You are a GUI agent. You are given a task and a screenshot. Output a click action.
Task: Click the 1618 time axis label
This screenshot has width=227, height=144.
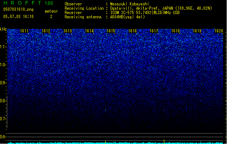(175, 31)
